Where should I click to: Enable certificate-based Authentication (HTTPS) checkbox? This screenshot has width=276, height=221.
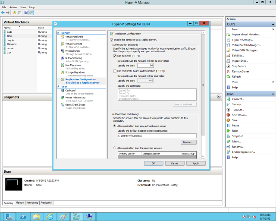tap(115, 71)
